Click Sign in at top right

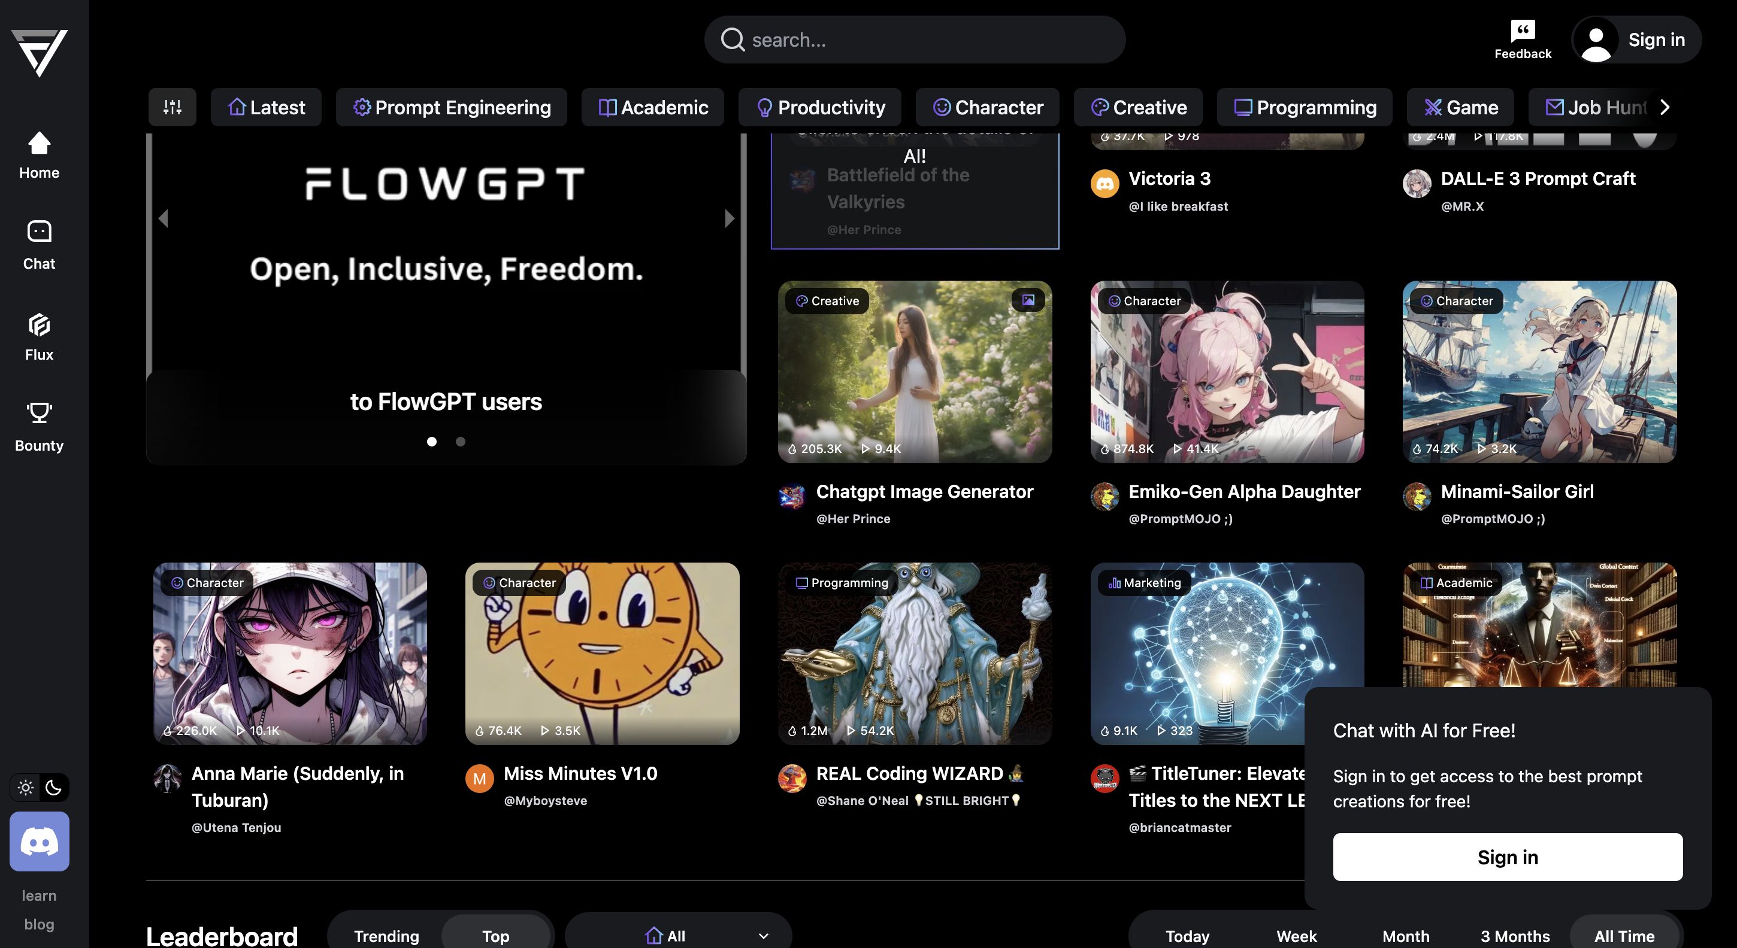[x=1657, y=39]
